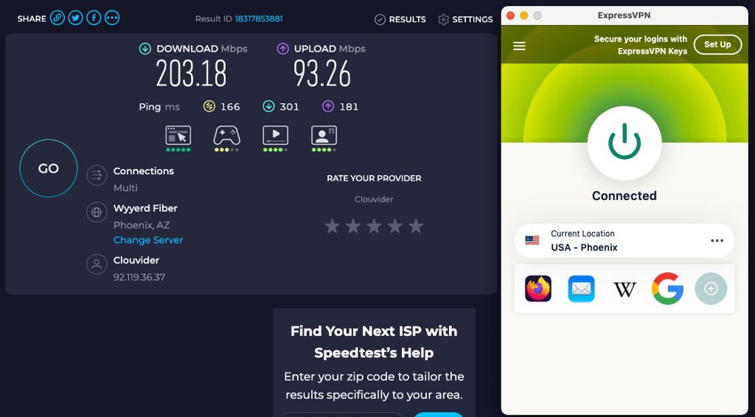Click the 203.18 download speed value
Viewport: 755px width, 417px height.
click(191, 73)
